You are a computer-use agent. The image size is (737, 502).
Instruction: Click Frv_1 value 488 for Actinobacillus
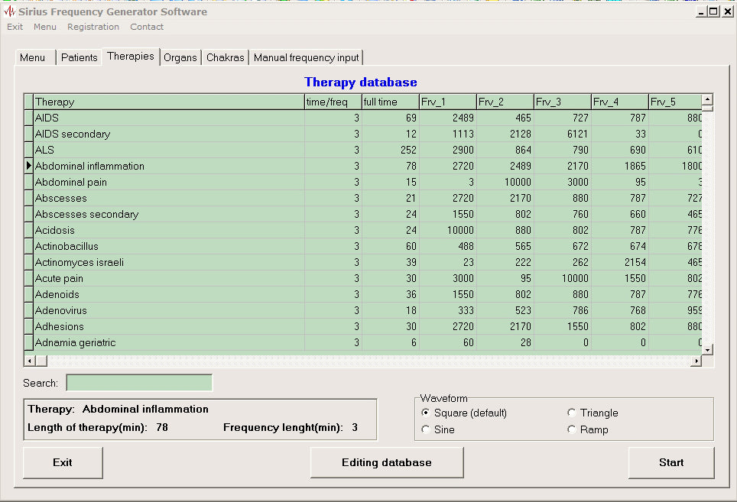pos(448,246)
